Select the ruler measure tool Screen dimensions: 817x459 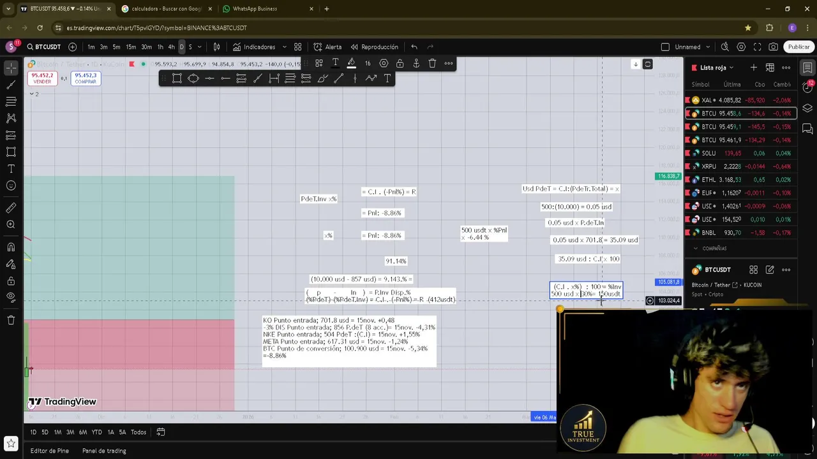click(11, 208)
